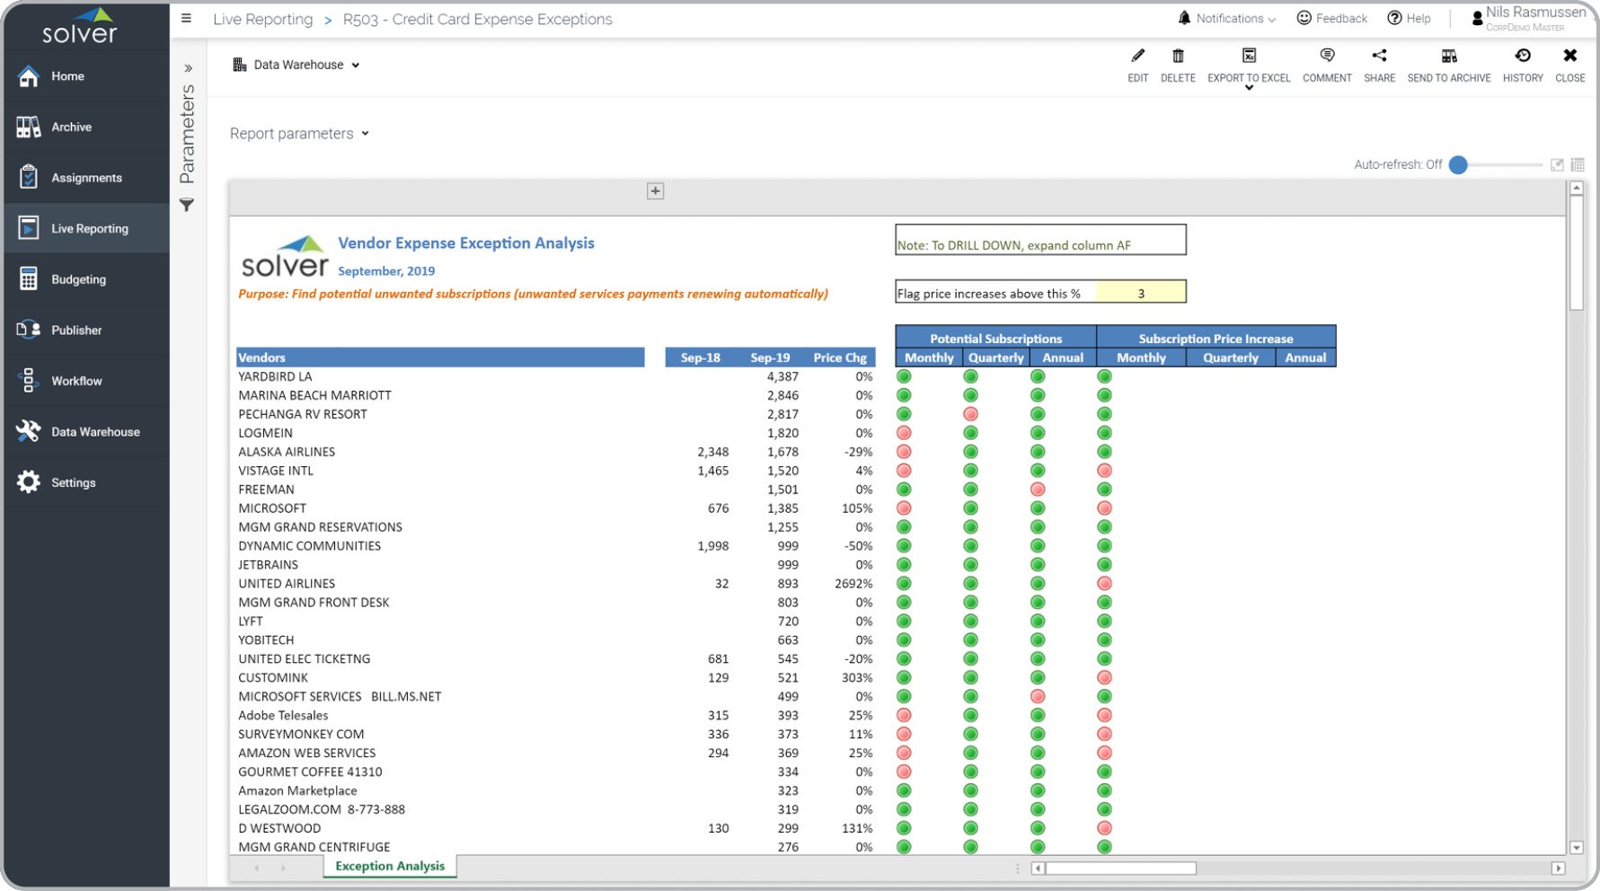This screenshot has height=891, width=1600.
Task: Open Budgeting module
Action: pyautogui.click(x=84, y=279)
